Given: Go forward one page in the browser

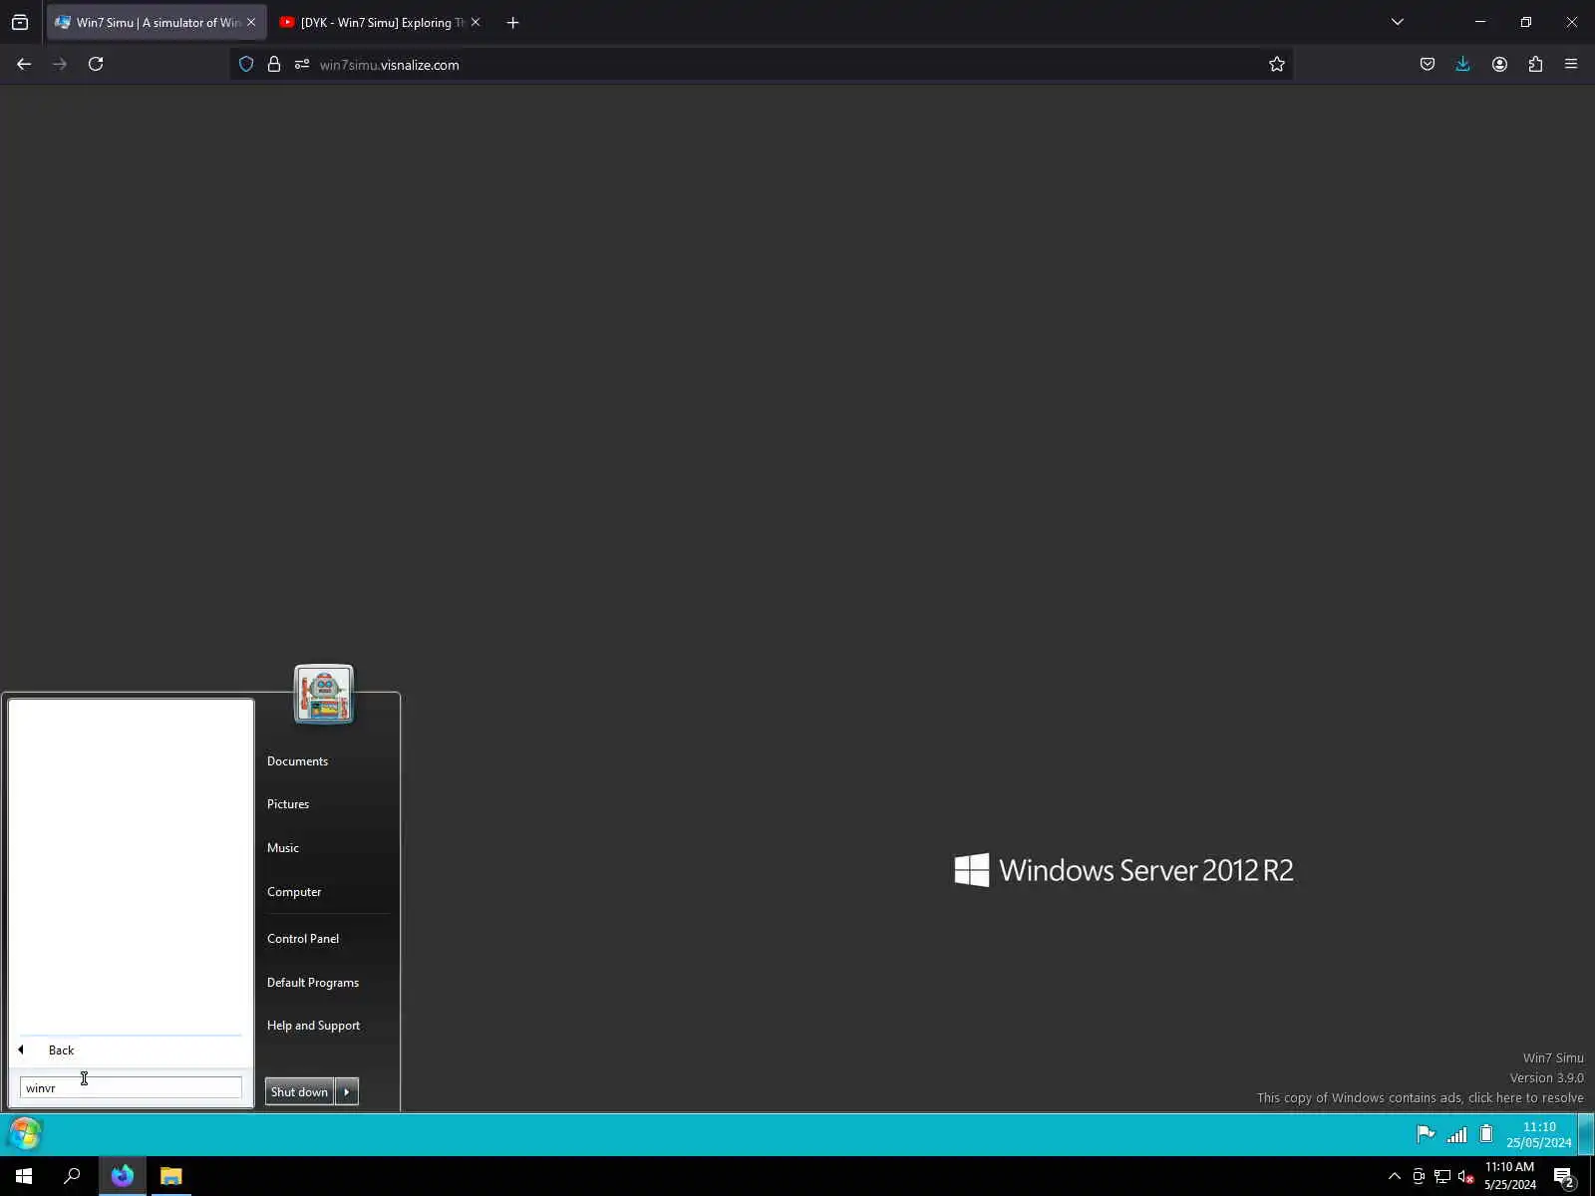Looking at the screenshot, I should pos(60,64).
